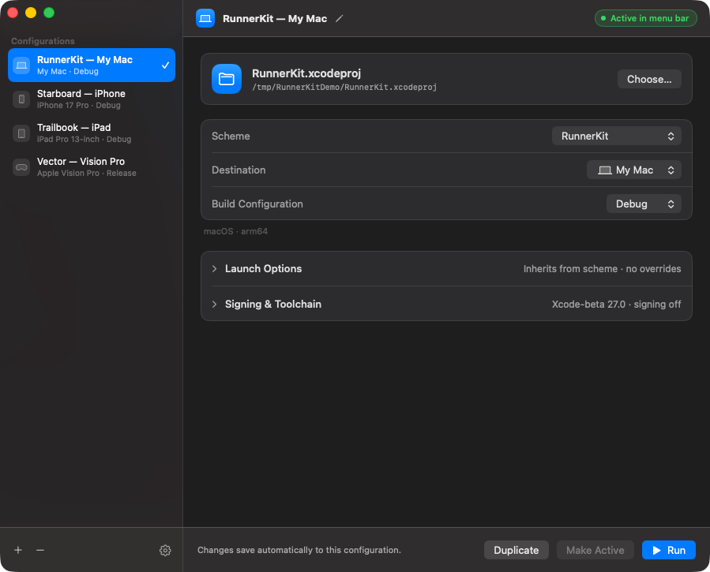Expand the Signing & Toolchain section chevron
710x572 pixels.
click(x=214, y=305)
